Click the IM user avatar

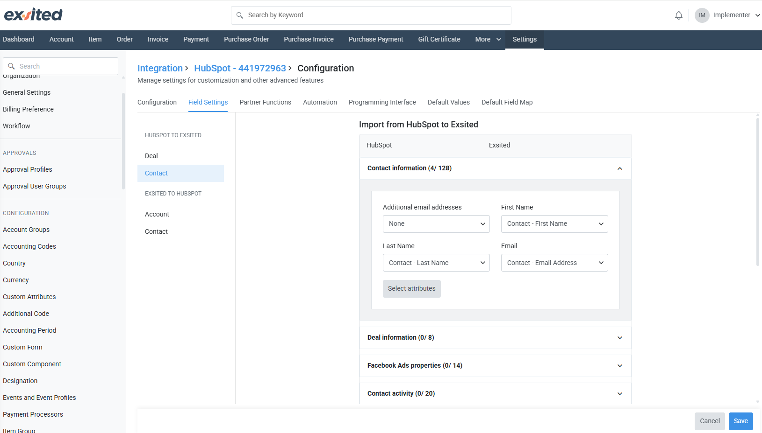(x=702, y=15)
